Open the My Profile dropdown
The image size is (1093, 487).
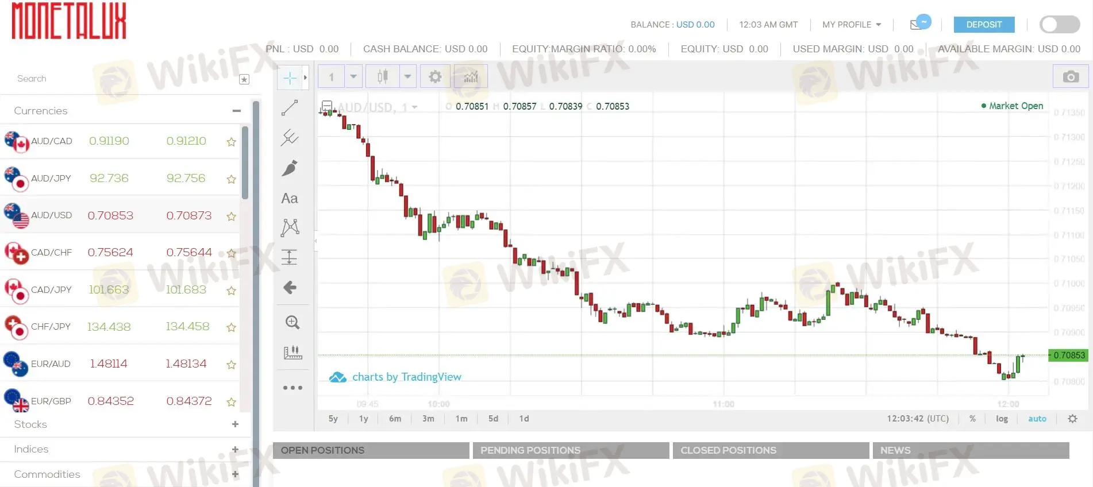(x=852, y=25)
